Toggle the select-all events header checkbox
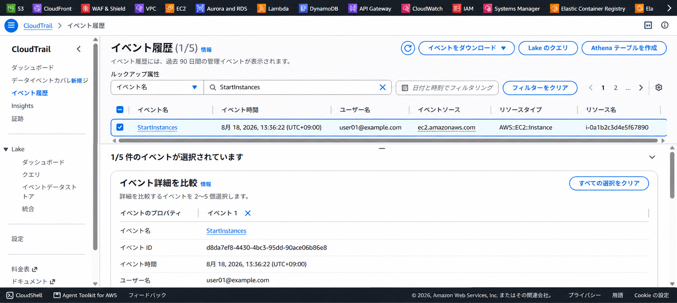Viewport: 677px width, 303px height. click(120, 110)
